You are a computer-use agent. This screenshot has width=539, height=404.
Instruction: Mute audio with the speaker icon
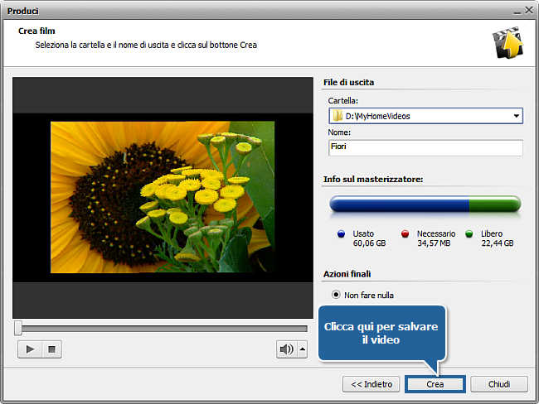pyautogui.click(x=286, y=349)
